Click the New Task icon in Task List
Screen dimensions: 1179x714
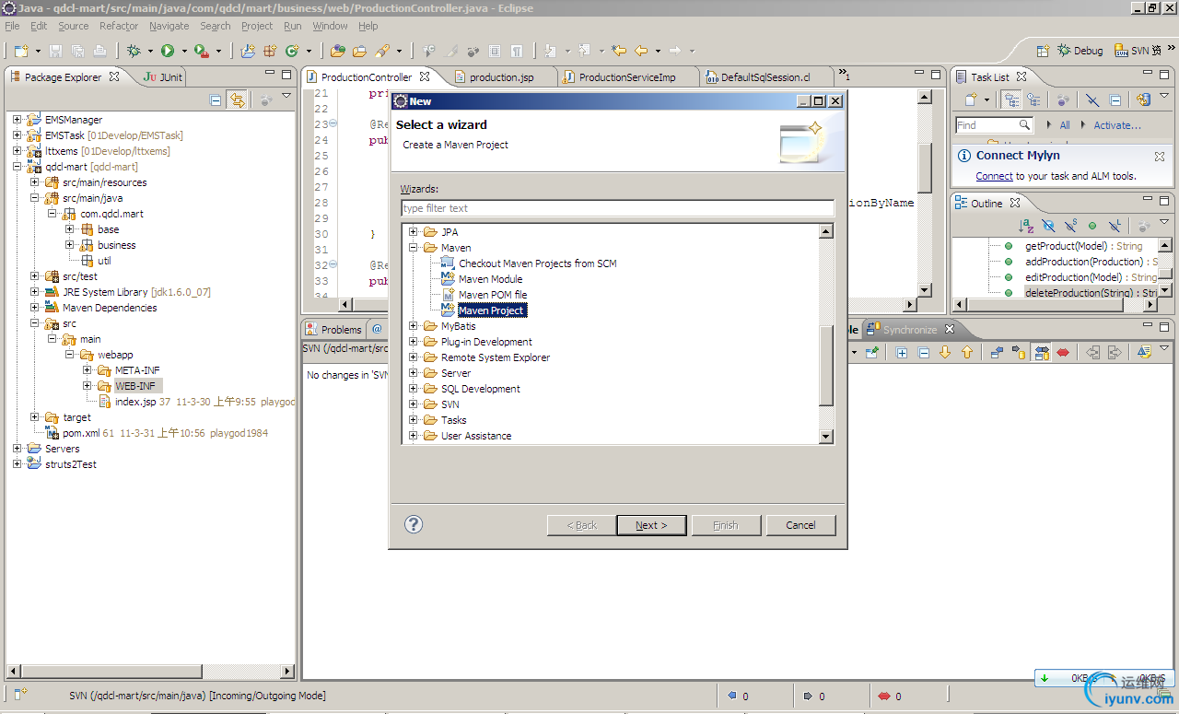coord(971,99)
